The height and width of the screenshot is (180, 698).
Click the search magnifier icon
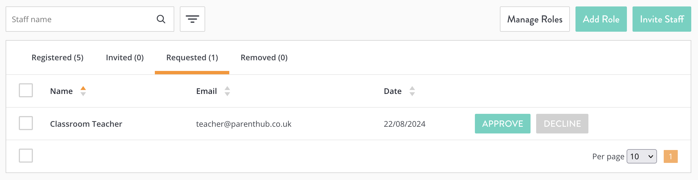click(x=161, y=19)
